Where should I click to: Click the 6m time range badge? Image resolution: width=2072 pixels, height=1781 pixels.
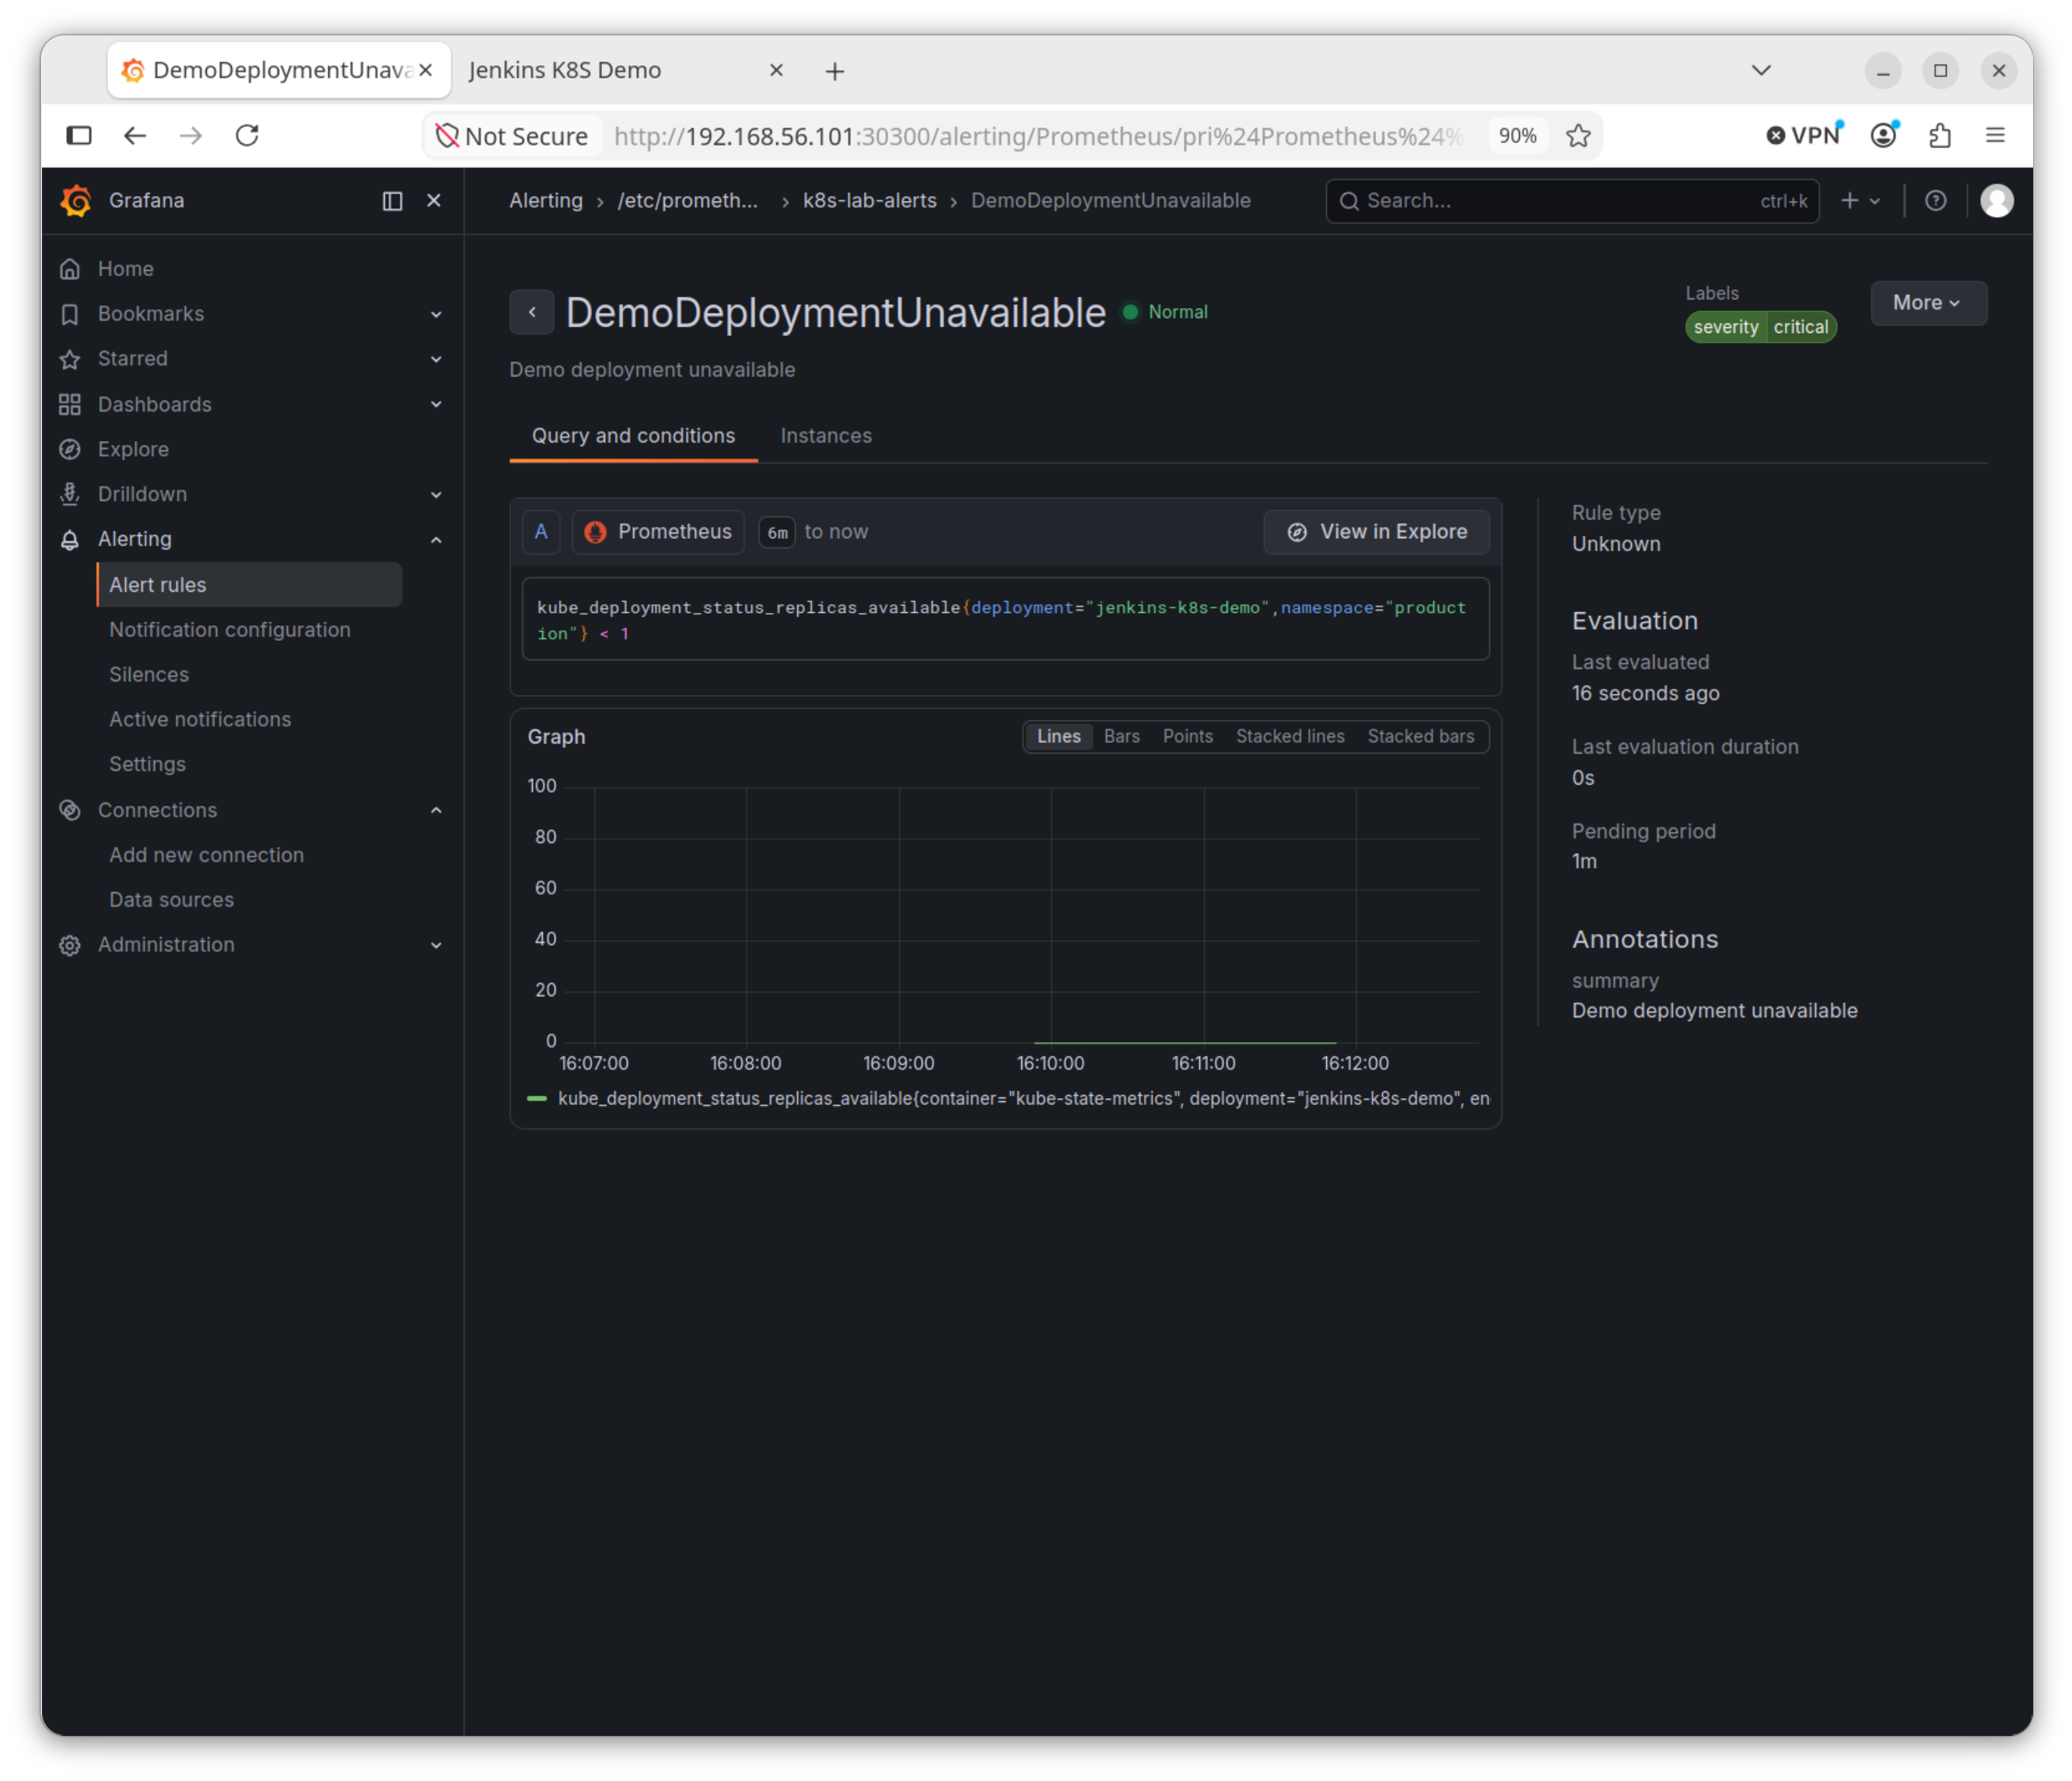click(x=777, y=533)
